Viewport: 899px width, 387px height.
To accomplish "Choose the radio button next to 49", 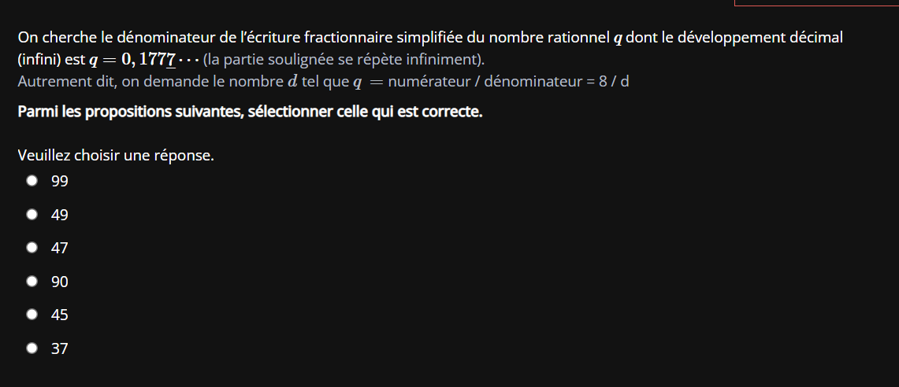I will (x=32, y=214).
